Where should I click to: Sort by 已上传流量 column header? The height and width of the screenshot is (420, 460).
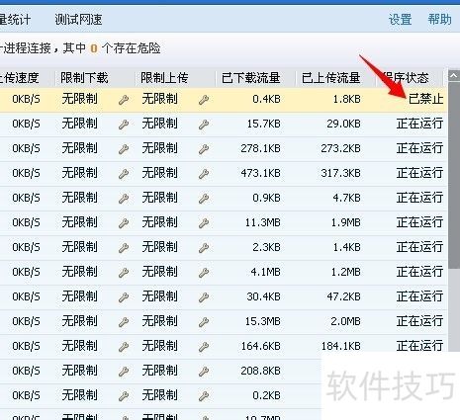pyautogui.click(x=330, y=78)
